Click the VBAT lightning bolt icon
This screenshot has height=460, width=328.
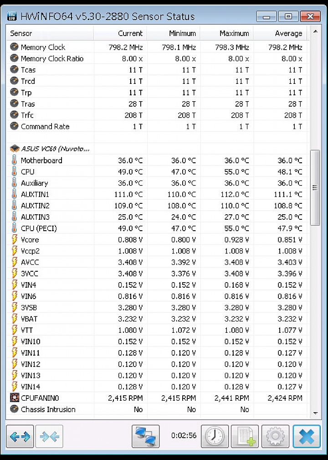pos(14,319)
